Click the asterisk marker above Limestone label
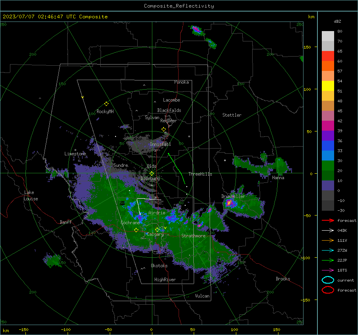The width and height of the screenshot is (358, 335). pyautogui.click(x=75, y=150)
